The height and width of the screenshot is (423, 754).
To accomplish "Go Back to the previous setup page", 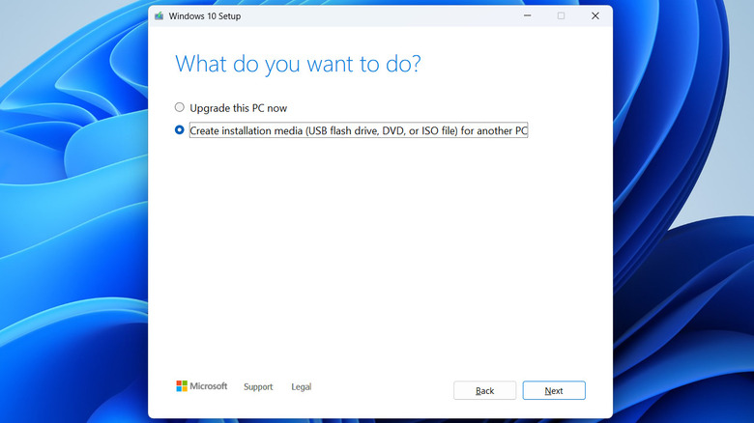I will (484, 390).
